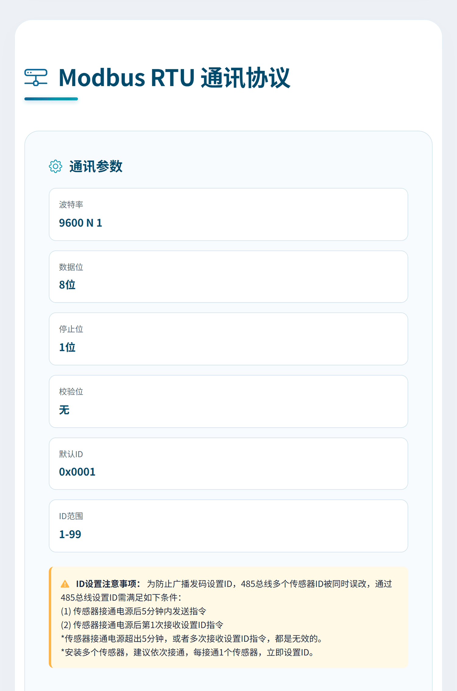Click the 0x0001 default ID value
The width and height of the screenshot is (457, 691).
point(77,472)
